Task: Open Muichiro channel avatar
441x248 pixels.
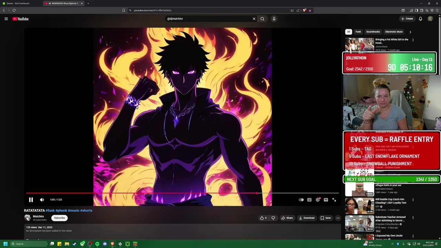Action: [x=28, y=218]
